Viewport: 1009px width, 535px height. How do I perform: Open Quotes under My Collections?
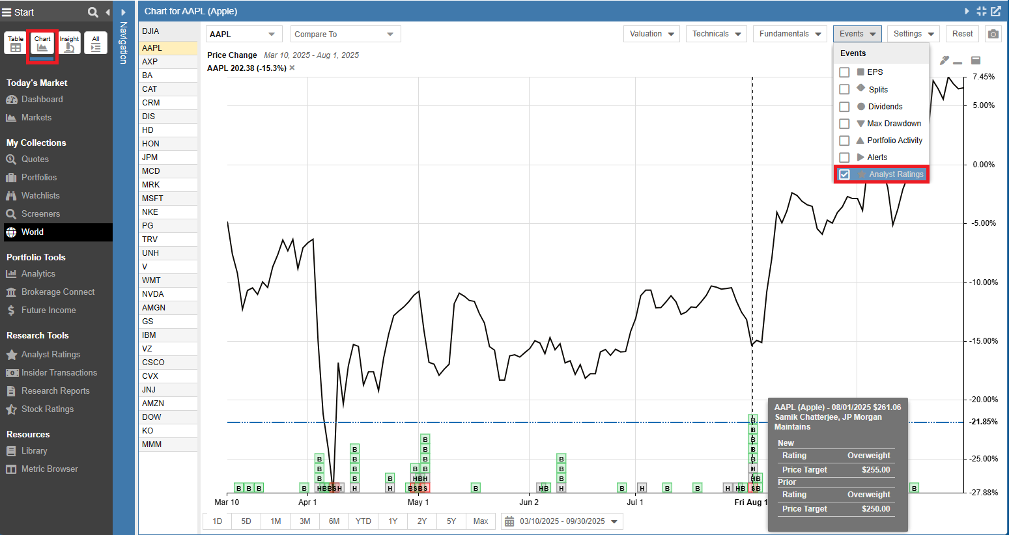35,159
